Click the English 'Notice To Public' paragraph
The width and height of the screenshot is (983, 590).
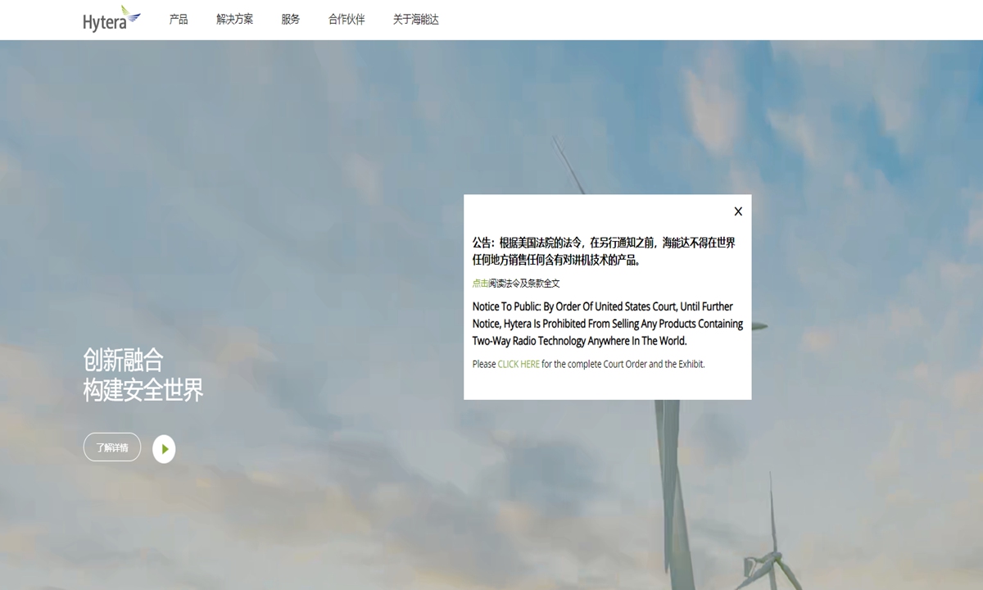607,324
